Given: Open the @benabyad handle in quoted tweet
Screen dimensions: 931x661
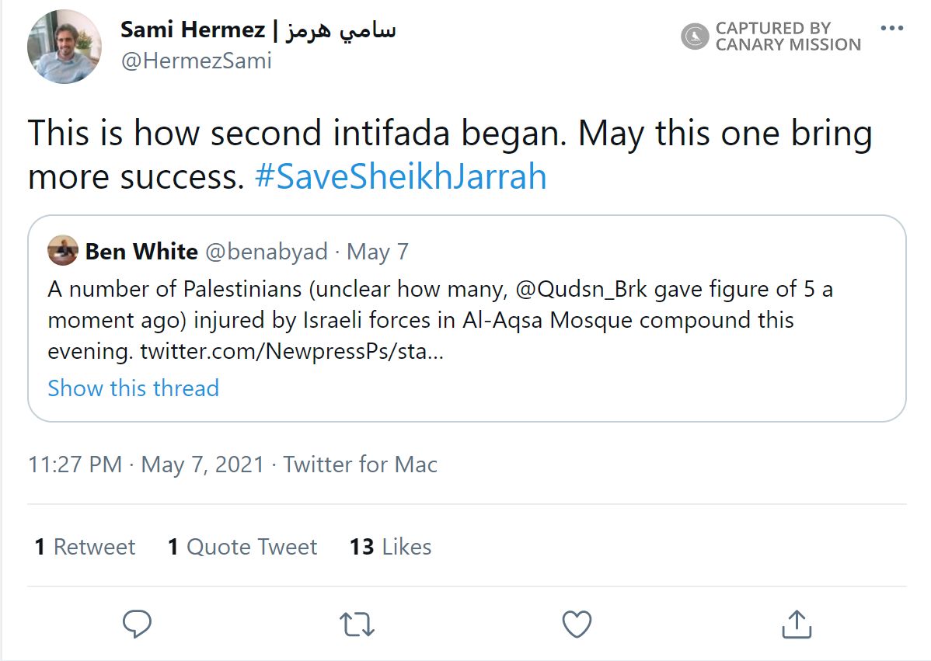Looking at the screenshot, I should coord(267,252).
